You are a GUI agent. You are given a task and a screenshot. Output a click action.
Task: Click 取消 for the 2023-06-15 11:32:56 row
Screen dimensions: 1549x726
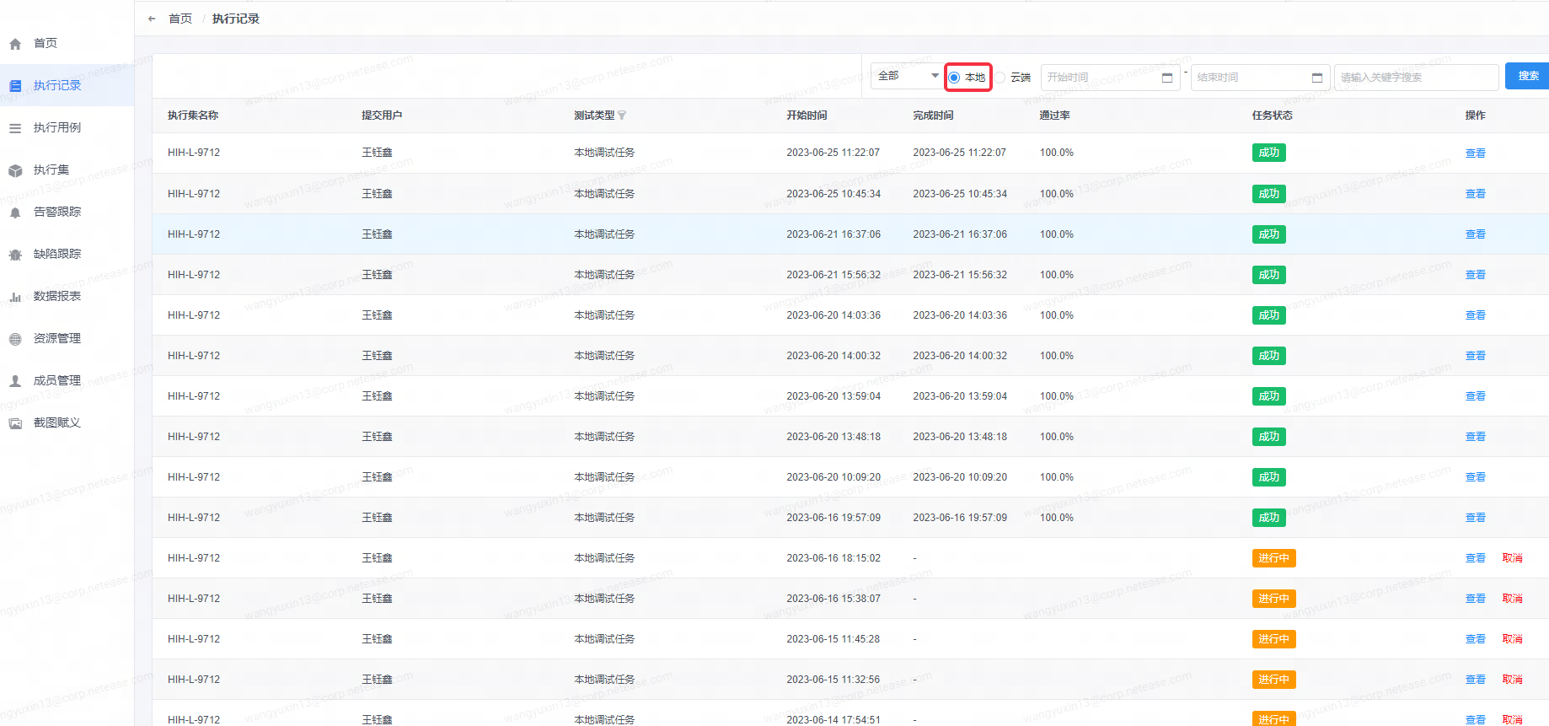1512,680
